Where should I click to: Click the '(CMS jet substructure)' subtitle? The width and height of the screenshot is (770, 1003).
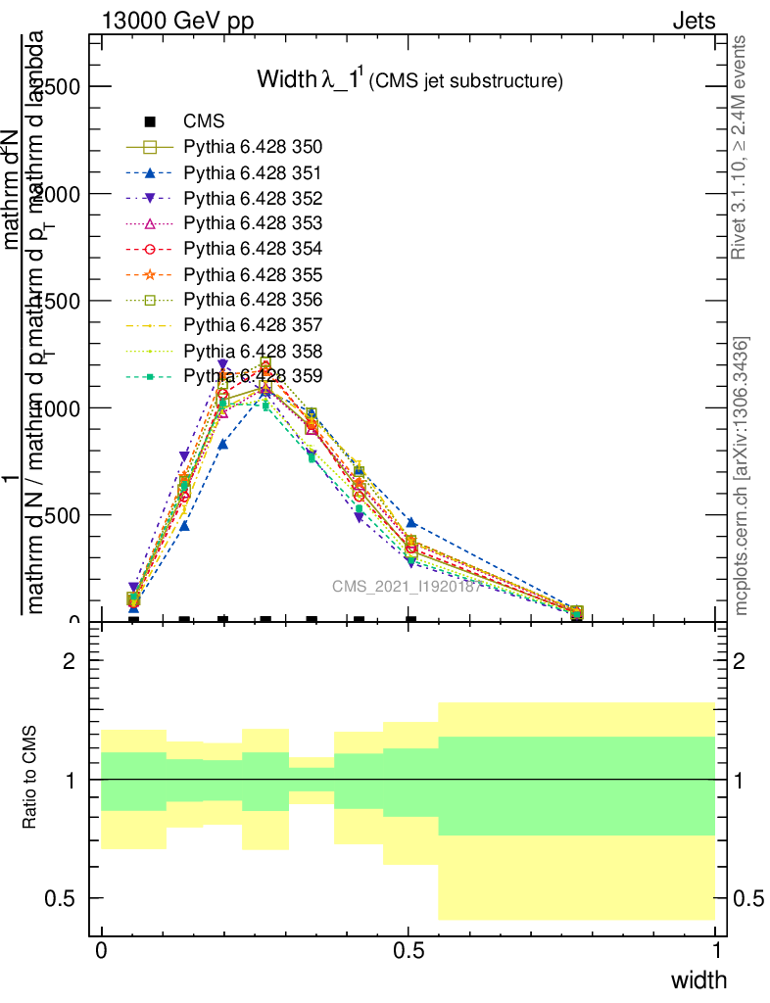(466, 81)
